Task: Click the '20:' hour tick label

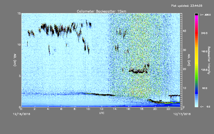Action: [x=155, y=109]
